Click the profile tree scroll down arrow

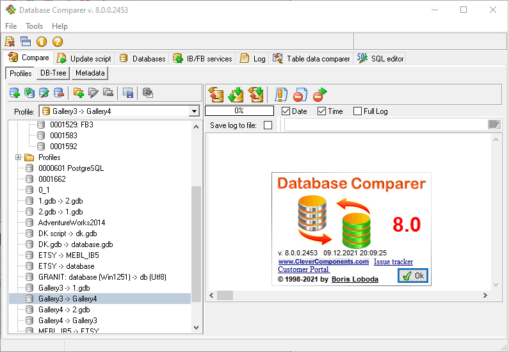[x=196, y=328]
